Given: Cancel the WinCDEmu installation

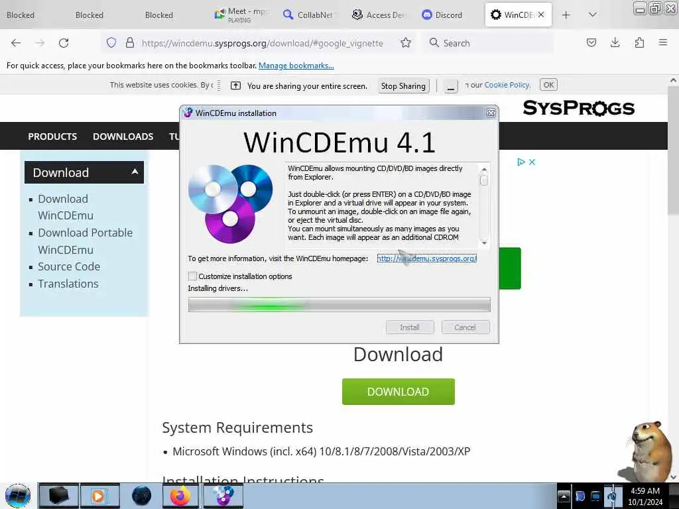Looking at the screenshot, I should tap(465, 327).
